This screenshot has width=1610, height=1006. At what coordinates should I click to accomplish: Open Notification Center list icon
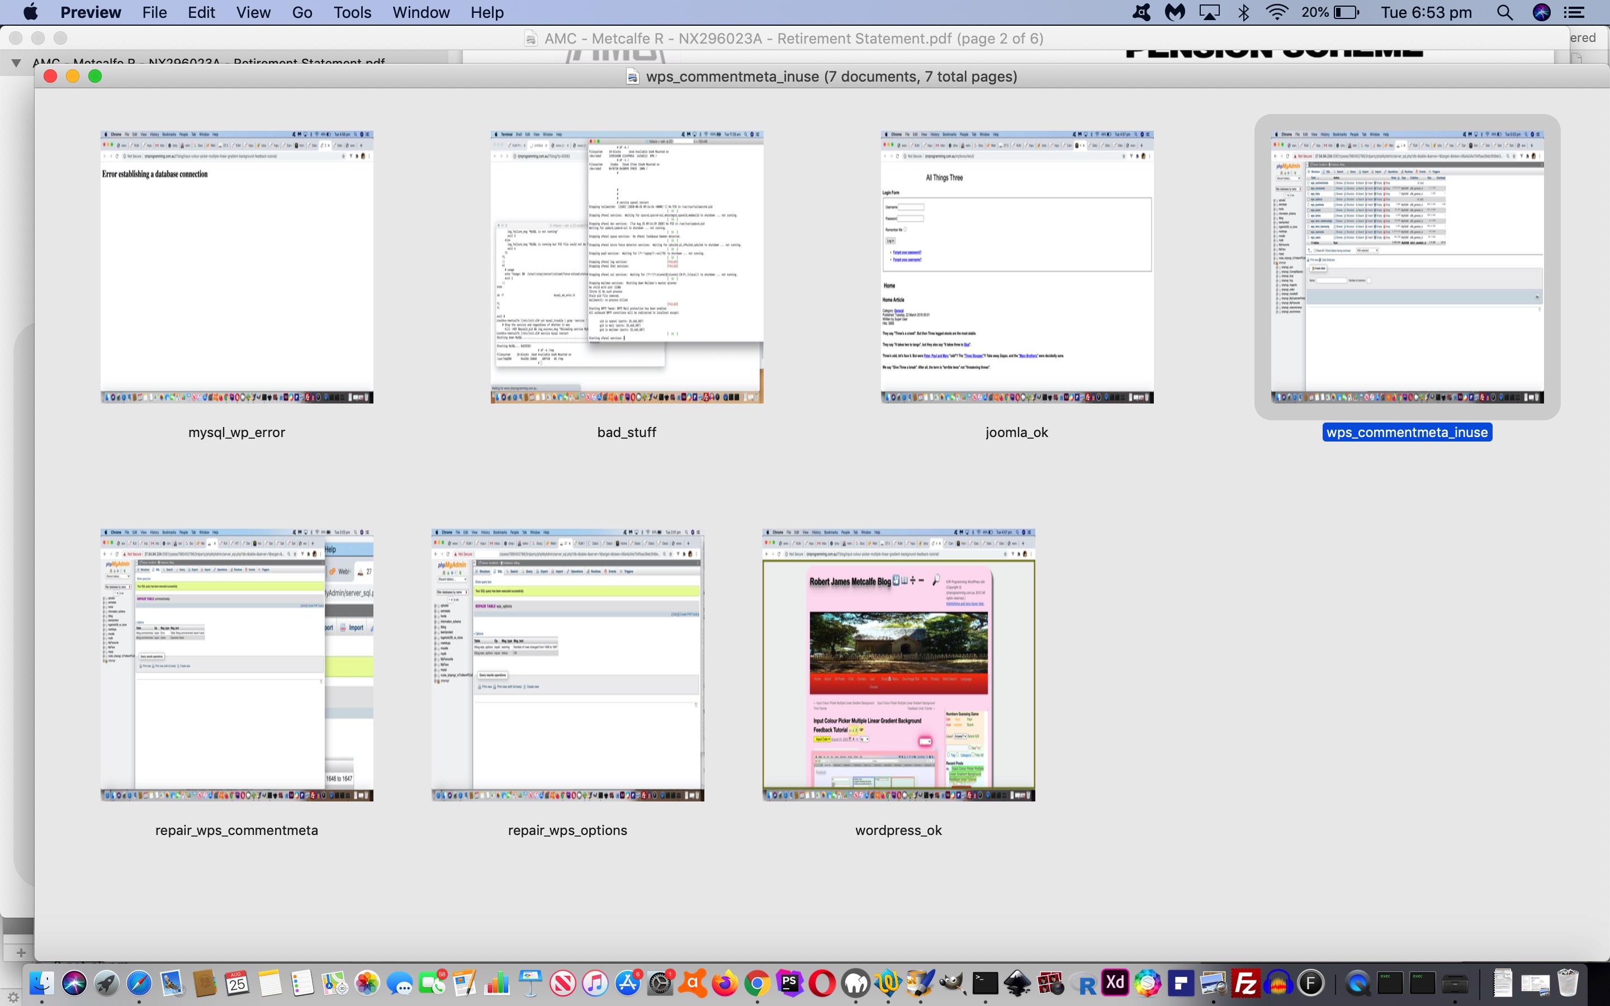[1574, 12]
